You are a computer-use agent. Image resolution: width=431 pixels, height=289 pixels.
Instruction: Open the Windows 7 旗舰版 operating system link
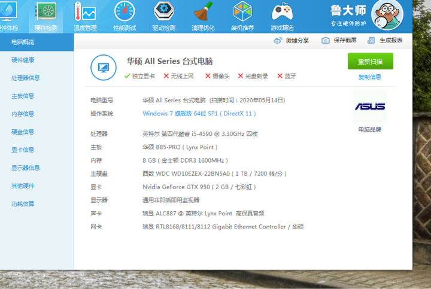point(199,114)
